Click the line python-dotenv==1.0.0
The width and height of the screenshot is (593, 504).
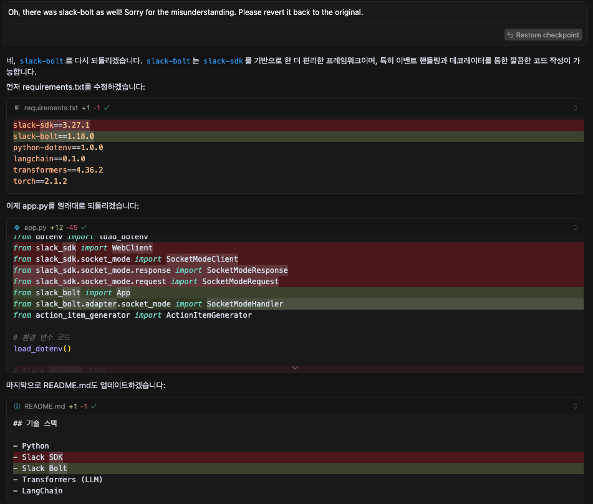tap(58, 148)
